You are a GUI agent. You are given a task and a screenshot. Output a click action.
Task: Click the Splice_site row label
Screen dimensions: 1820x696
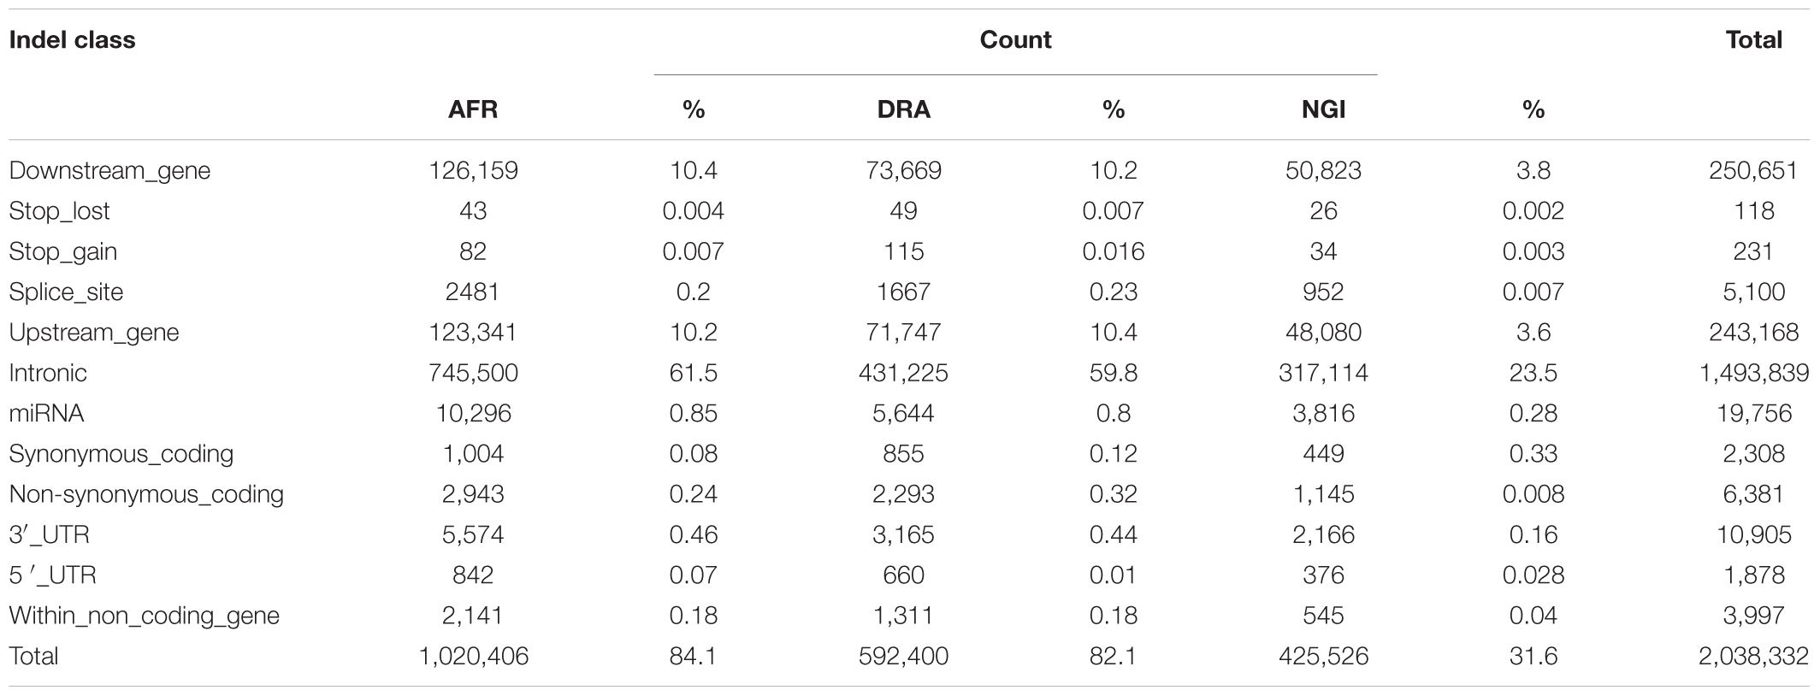coord(66,292)
